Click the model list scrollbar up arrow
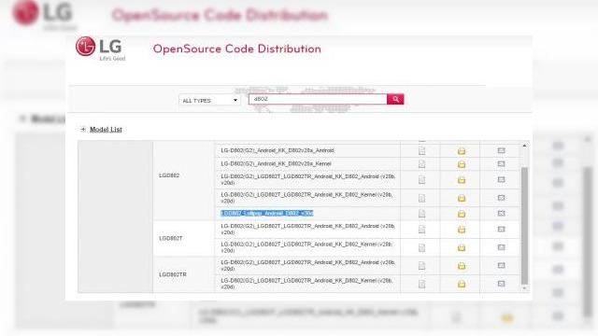 (524, 146)
